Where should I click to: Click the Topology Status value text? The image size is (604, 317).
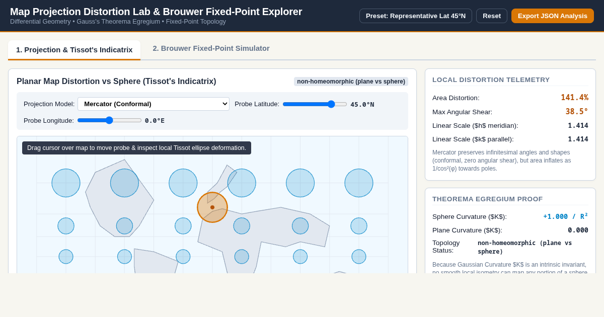(x=525, y=247)
